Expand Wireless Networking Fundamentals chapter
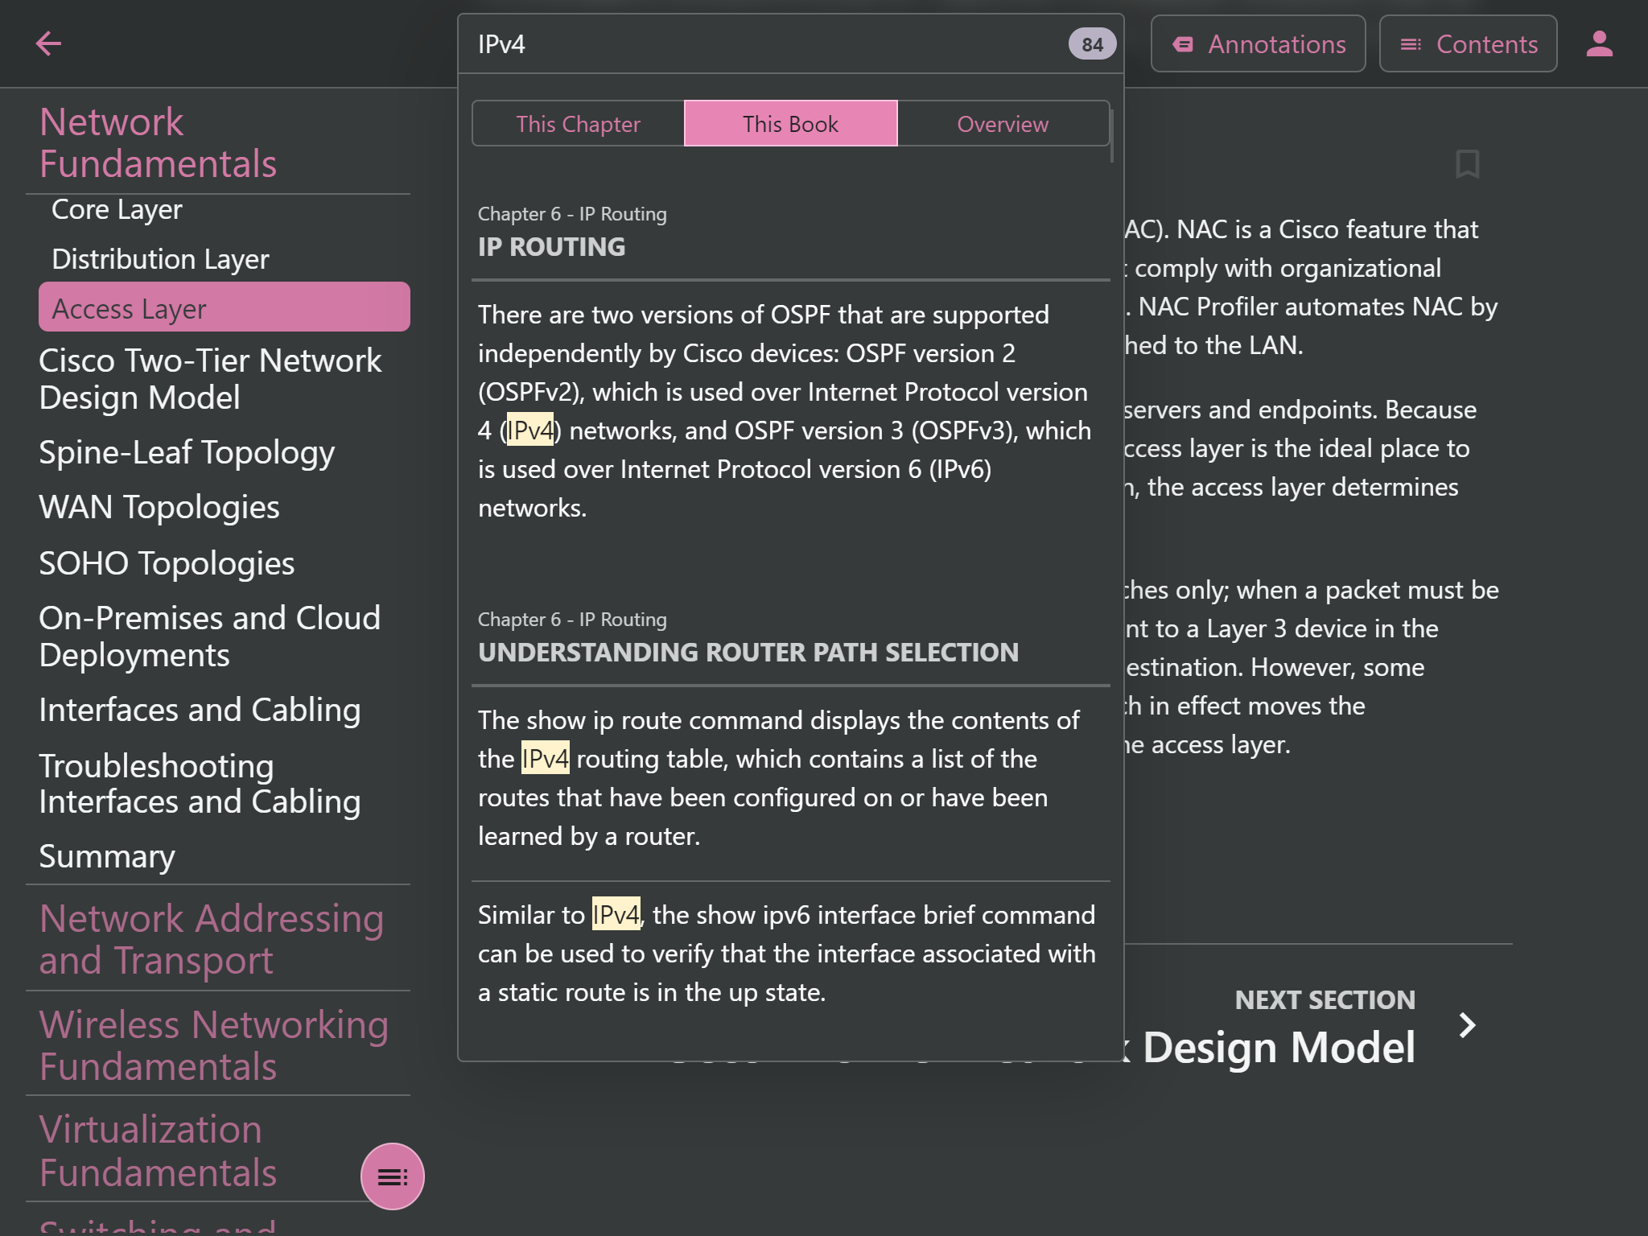Viewport: 1648px width, 1236px height. click(214, 1044)
